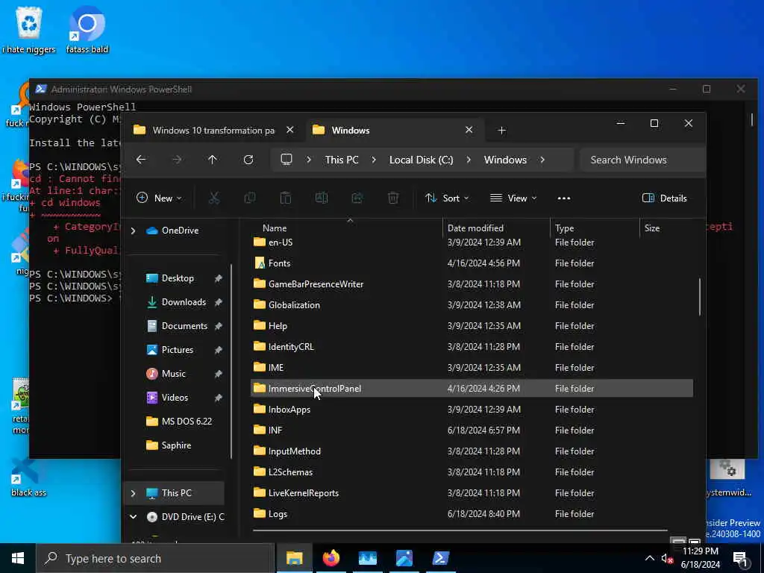Navigate up one folder level
The image size is (764, 573).
[213, 160]
